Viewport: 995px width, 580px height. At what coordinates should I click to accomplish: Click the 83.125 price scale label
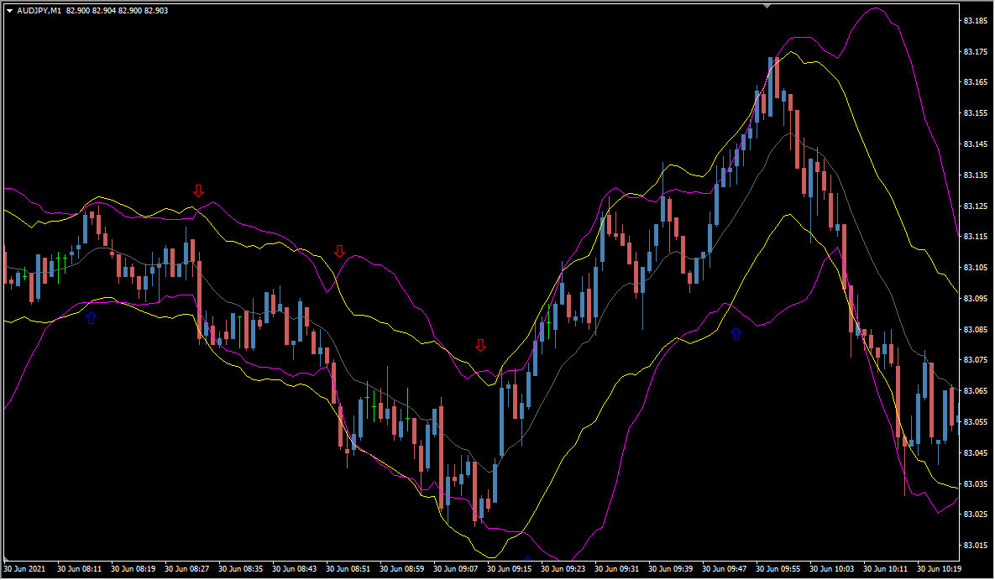(976, 206)
